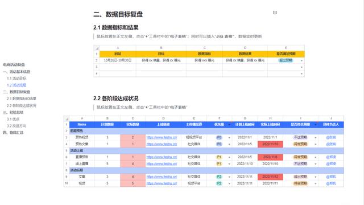Jump to 二、数据目标复盘 in the outline
This screenshot has height=205, width=364.
click(16, 92)
